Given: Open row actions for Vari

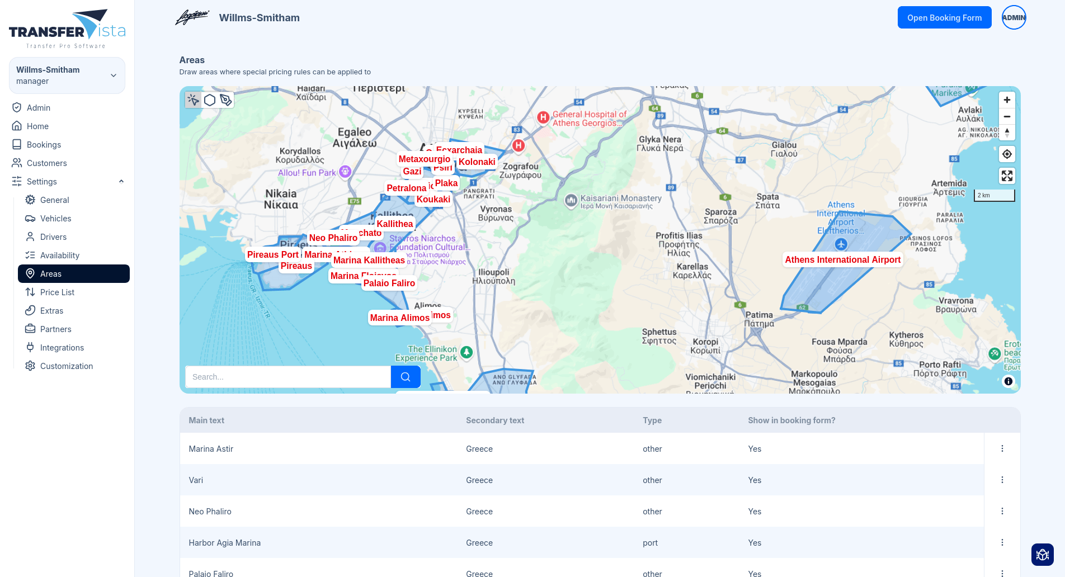Looking at the screenshot, I should [x=1002, y=480].
